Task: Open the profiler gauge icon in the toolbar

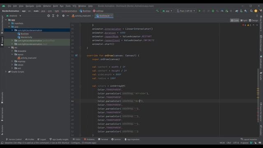Action: tap(222, 11)
